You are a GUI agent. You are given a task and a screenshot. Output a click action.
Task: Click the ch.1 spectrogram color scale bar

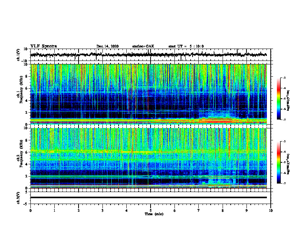(x=279, y=99)
